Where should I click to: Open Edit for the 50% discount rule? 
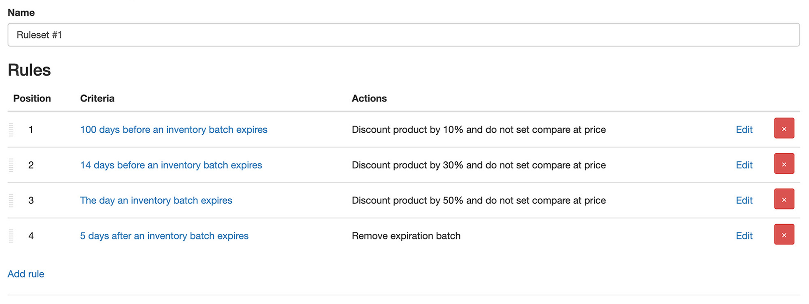[744, 200]
